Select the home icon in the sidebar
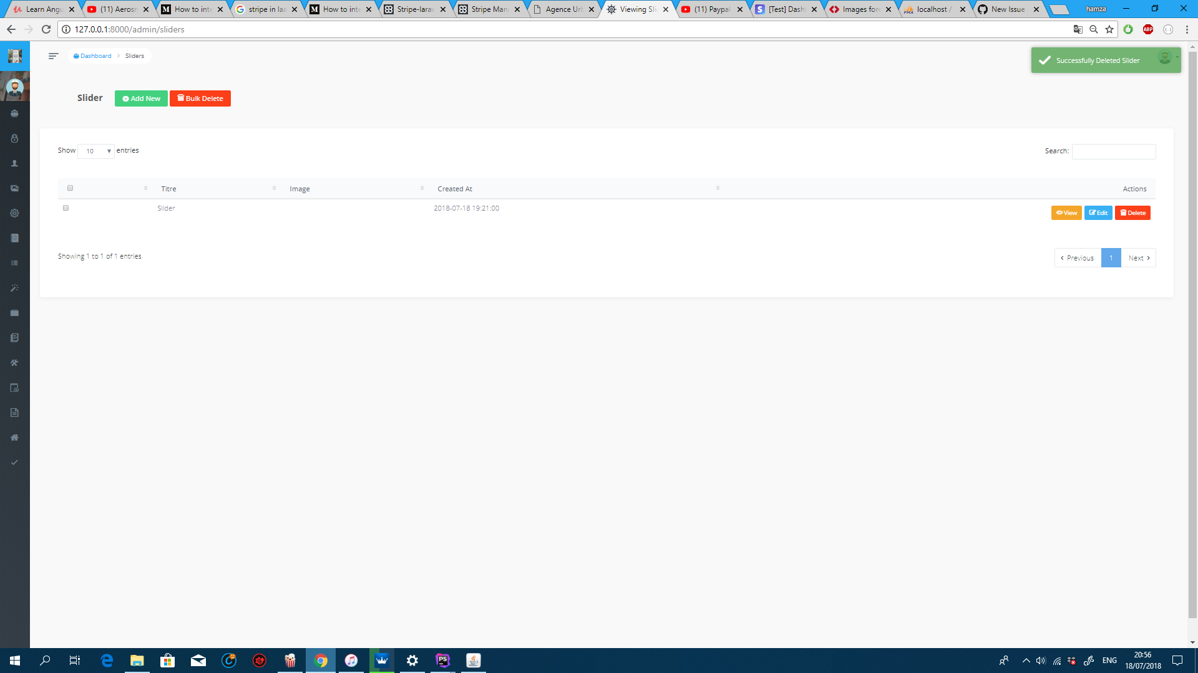The image size is (1198, 673). pyautogui.click(x=14, y=437)
